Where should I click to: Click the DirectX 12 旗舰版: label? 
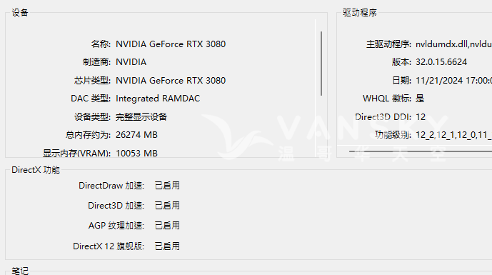click(x=109, y=246)
